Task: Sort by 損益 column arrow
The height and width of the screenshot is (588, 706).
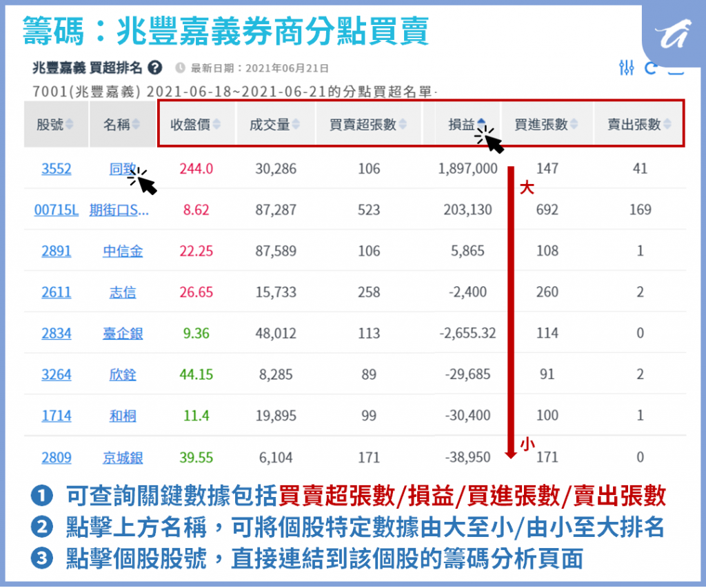Action: tap(481, 123)
